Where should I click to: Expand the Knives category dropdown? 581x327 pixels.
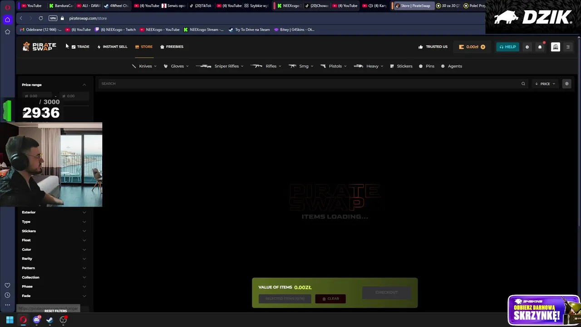(144, 66)
